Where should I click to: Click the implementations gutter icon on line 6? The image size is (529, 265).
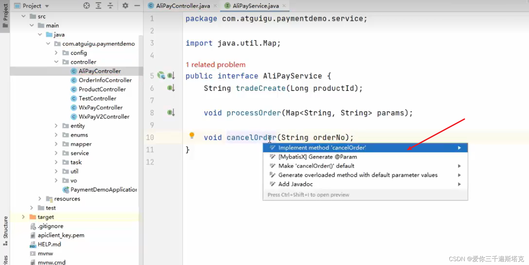(x=171, y=88)
